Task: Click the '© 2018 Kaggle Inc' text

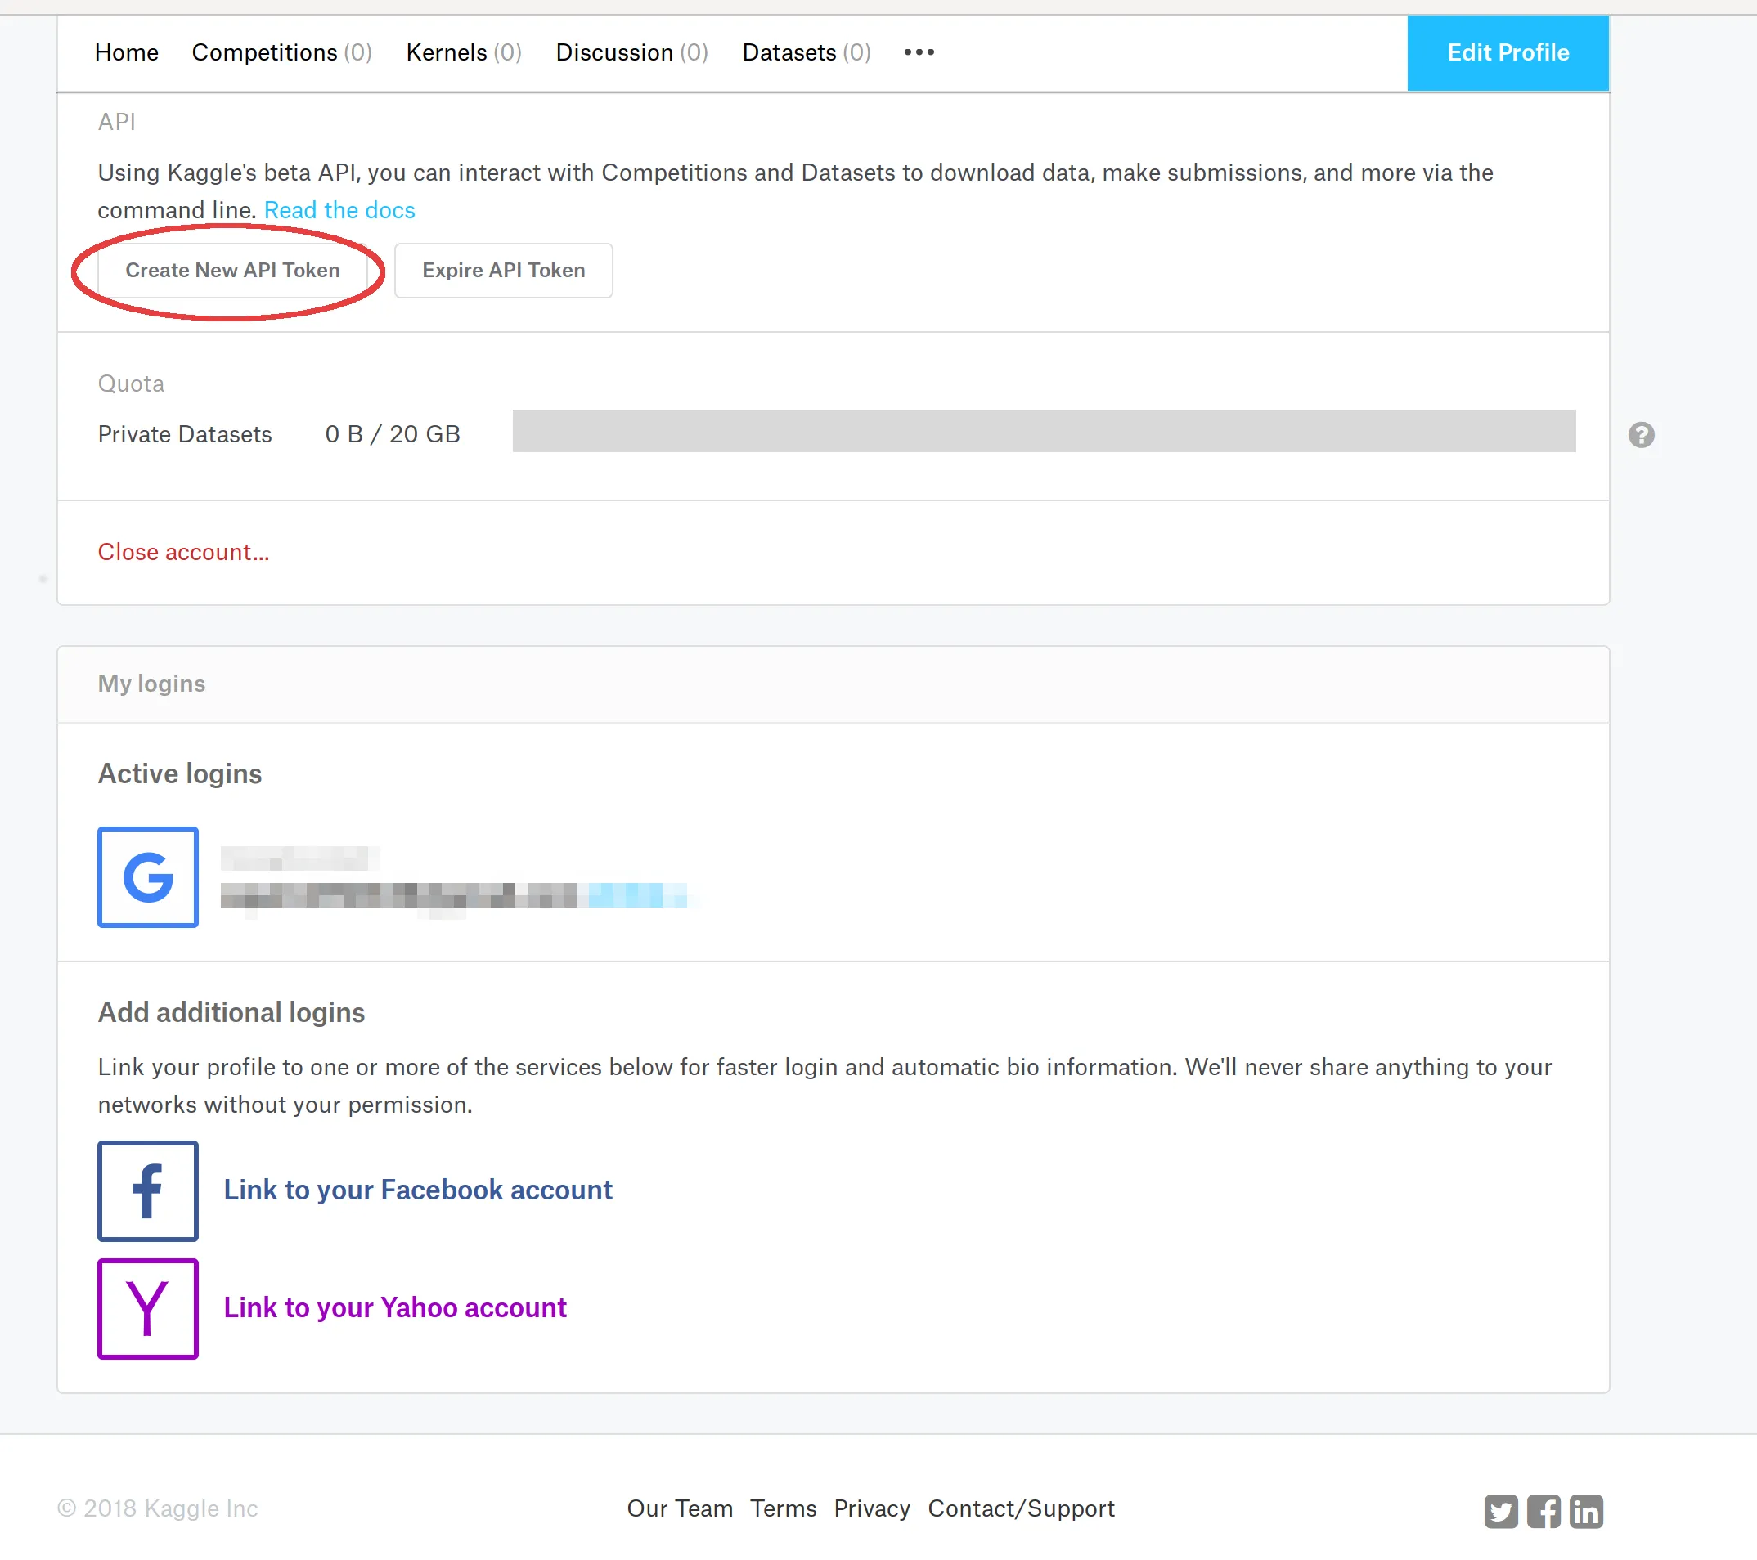Action: [157, 1508]
